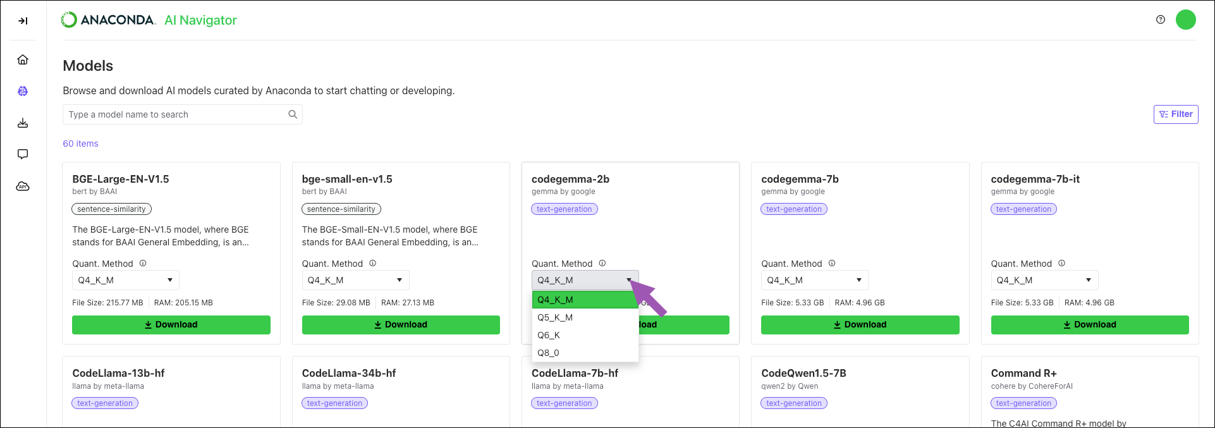Click the model name search field
The image size is (1215, 428).
[x=183, y=114]
